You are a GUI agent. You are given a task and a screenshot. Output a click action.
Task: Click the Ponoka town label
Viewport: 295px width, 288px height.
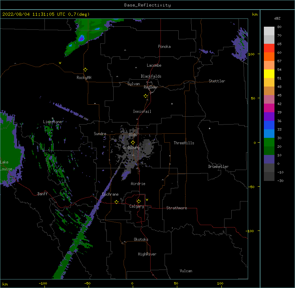pyautogui.click(x=164, y=47)
